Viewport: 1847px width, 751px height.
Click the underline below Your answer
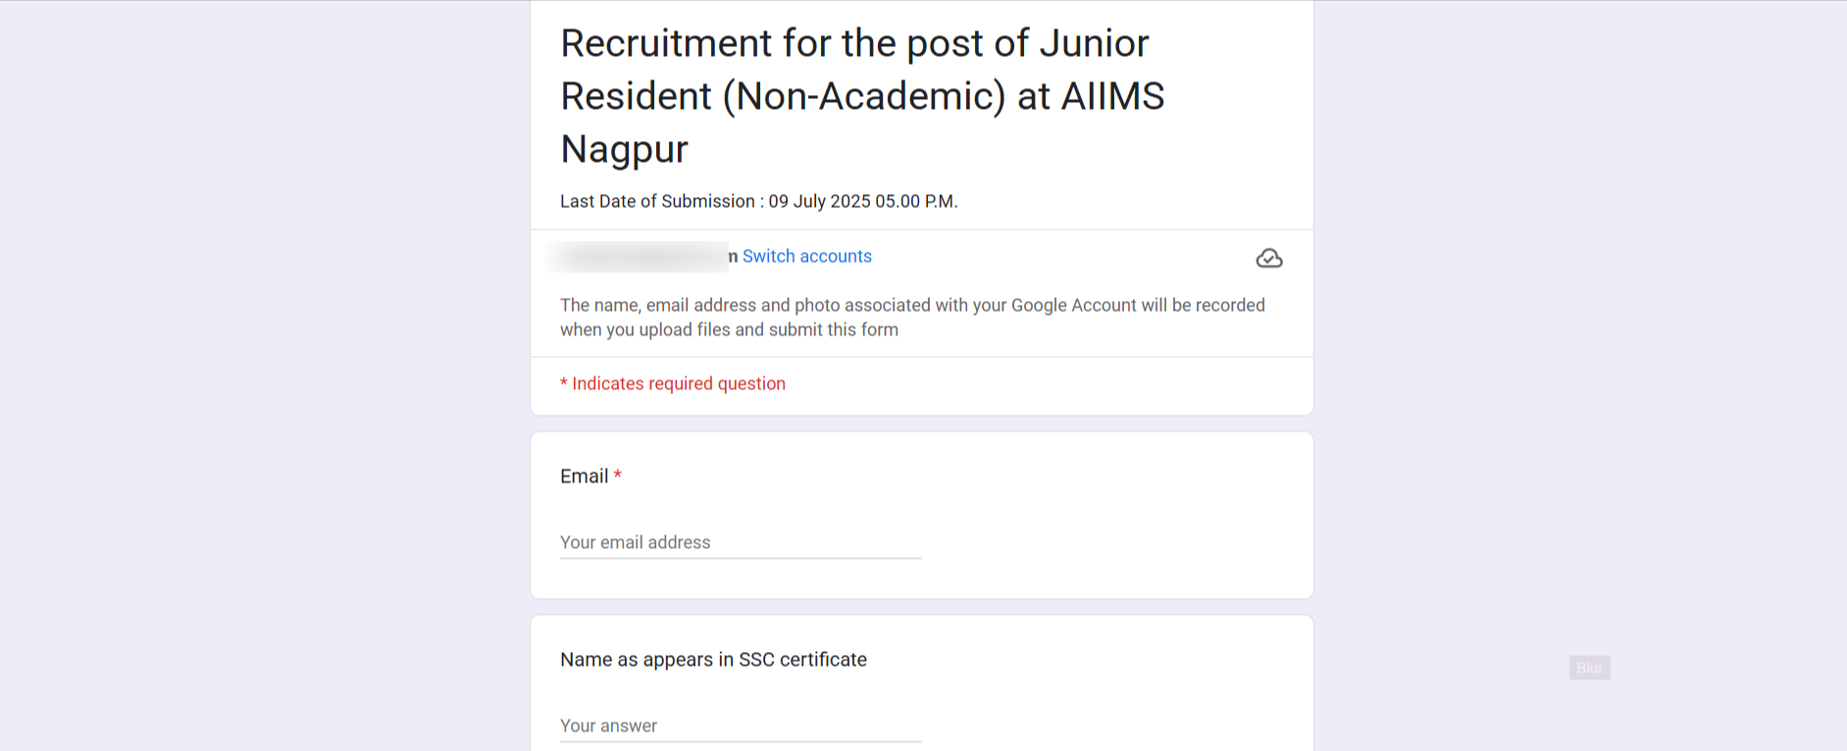click(x=740, y=741)
